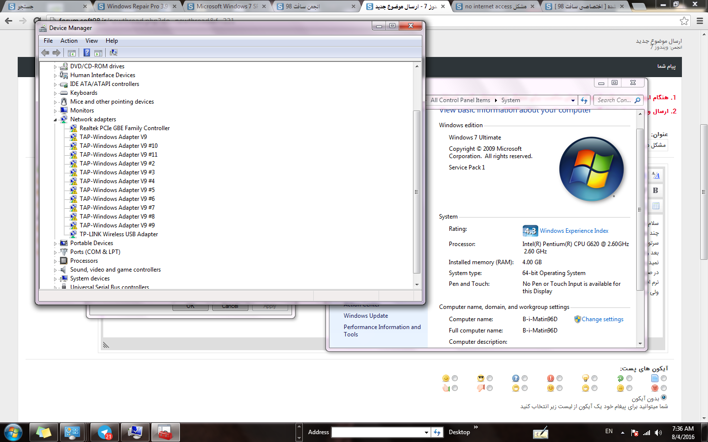Image resolution: width=708 pixels, height=442 pixels.
Task: Open the blue question-mark Help toolbar icon
Action: 87,53
